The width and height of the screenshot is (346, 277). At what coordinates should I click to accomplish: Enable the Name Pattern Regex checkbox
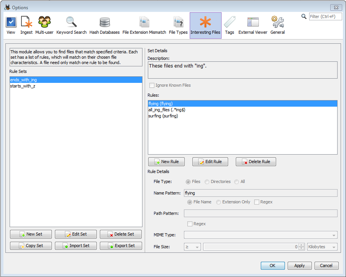(257, 202)
